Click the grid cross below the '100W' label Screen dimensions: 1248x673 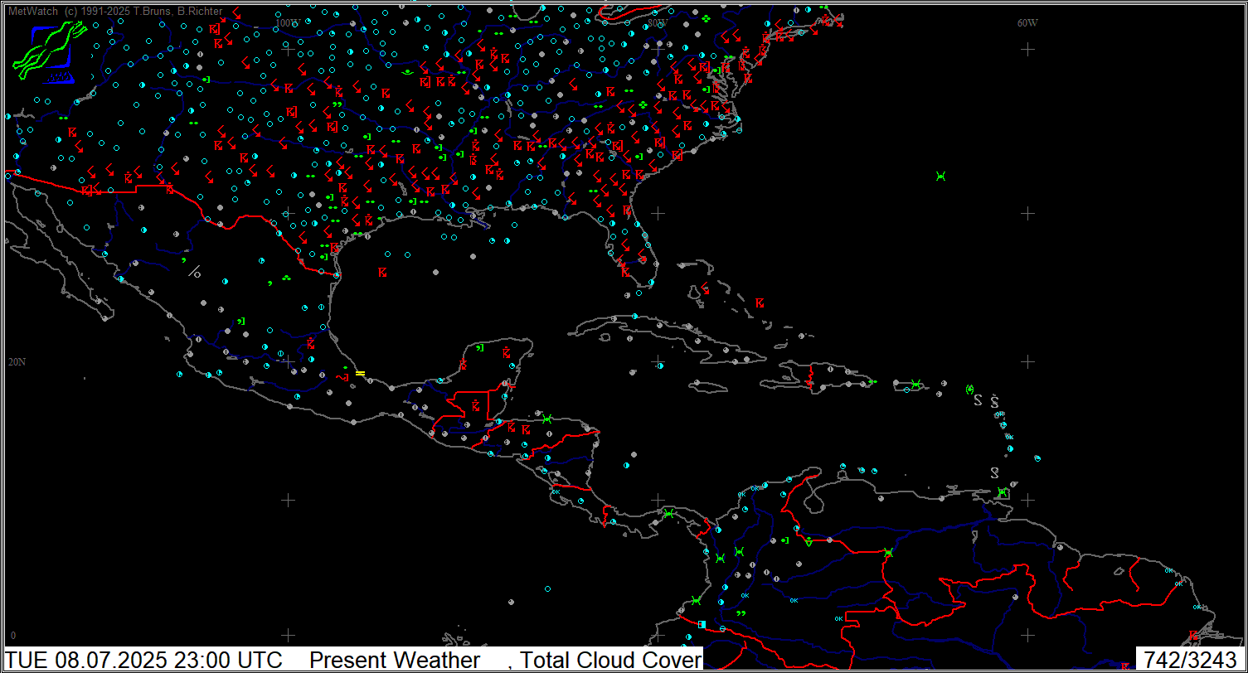288,49
